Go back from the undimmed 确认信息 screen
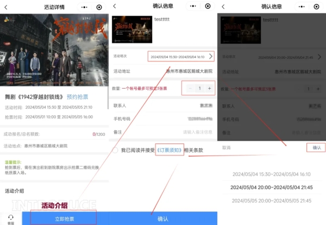326x225 pixels. [x=116, y=7]
